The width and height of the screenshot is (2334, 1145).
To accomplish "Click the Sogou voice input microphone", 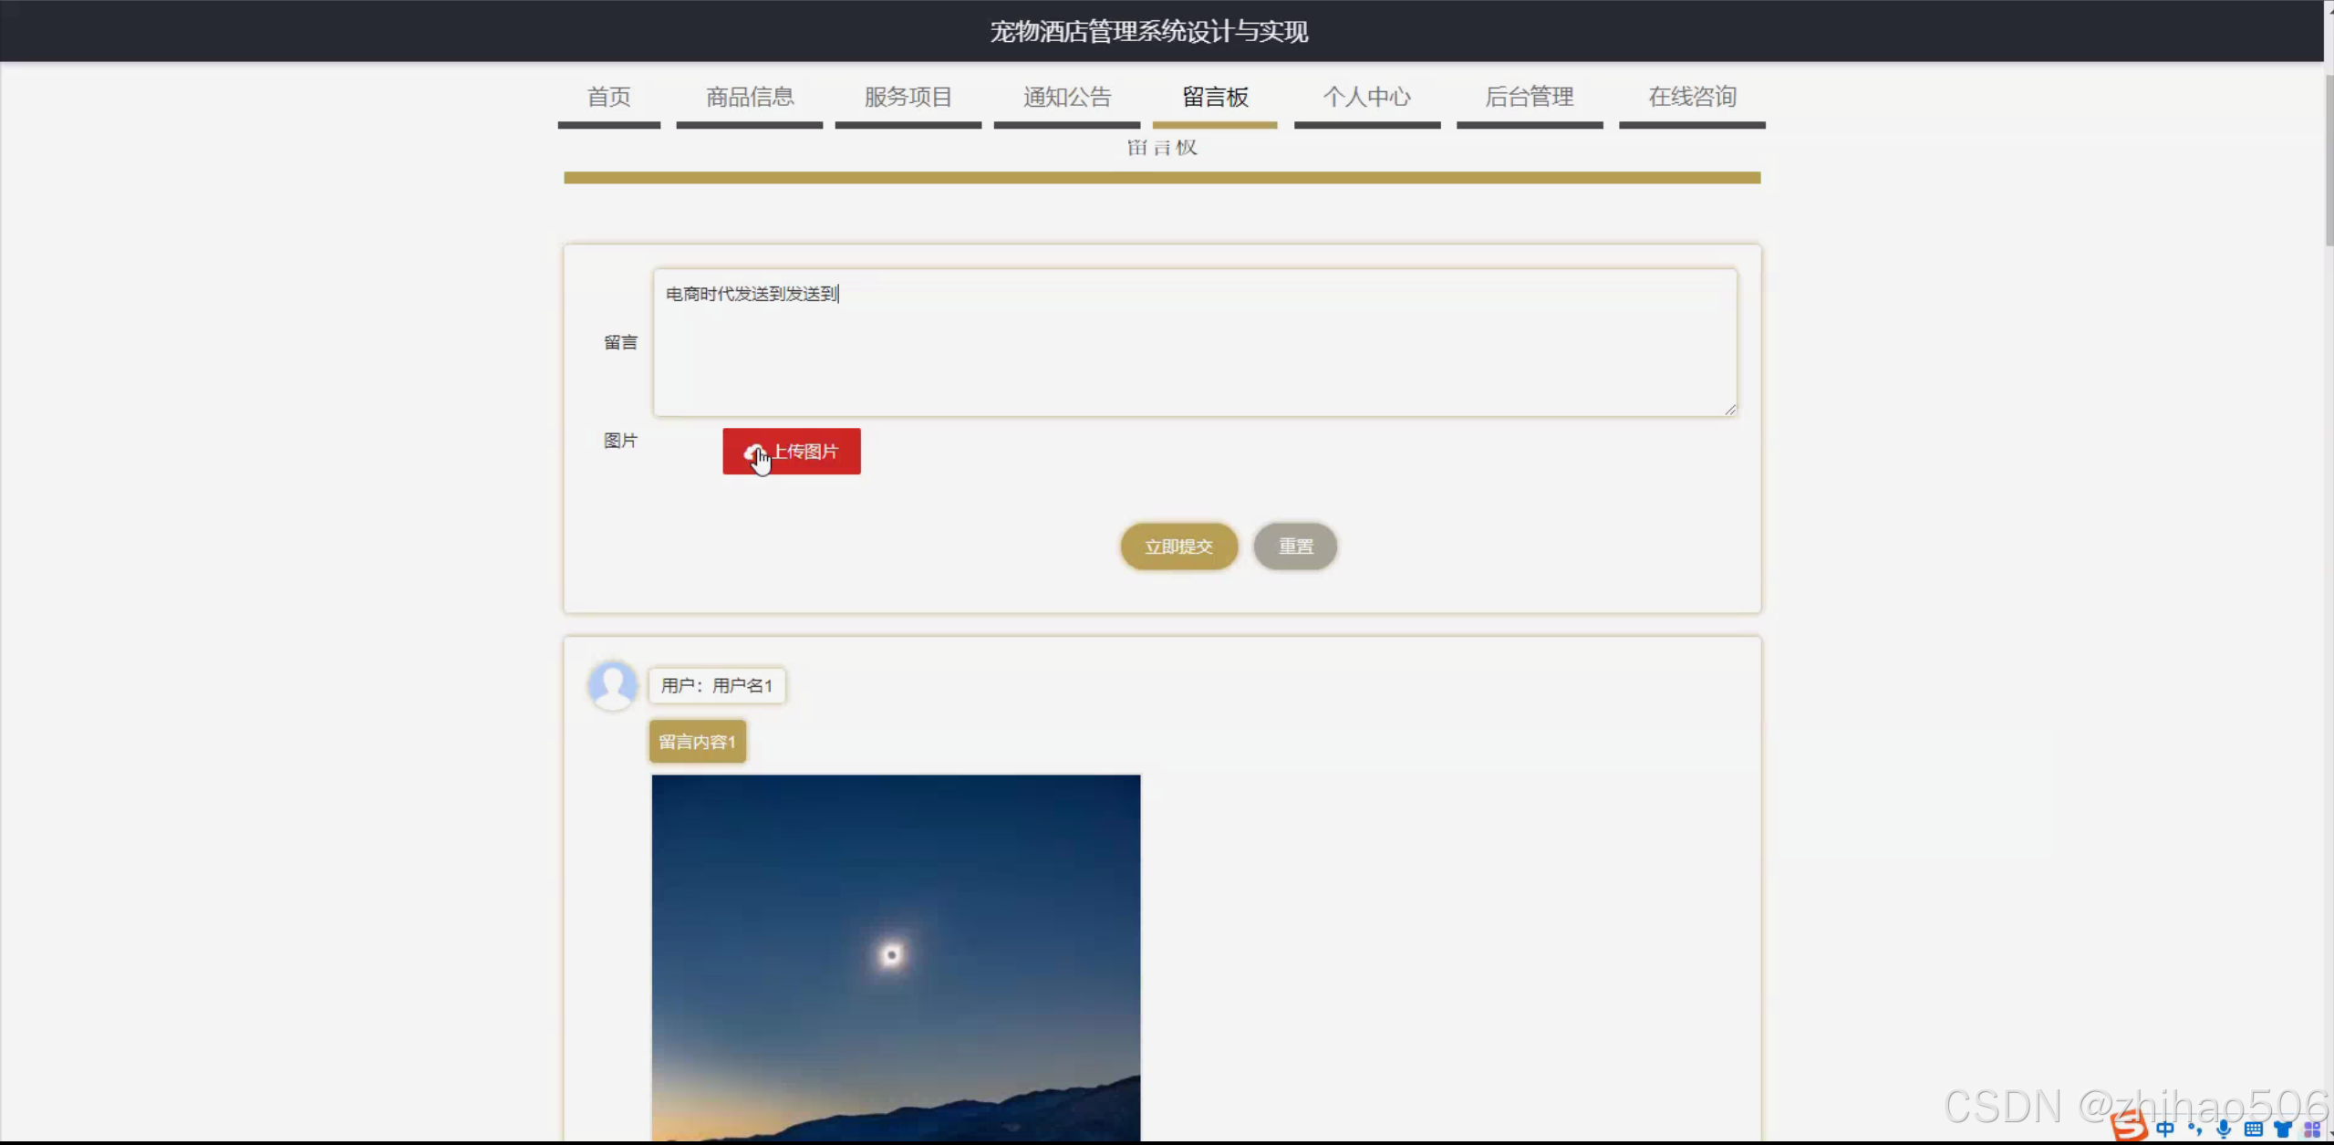I will (x=2224, y=1129).
